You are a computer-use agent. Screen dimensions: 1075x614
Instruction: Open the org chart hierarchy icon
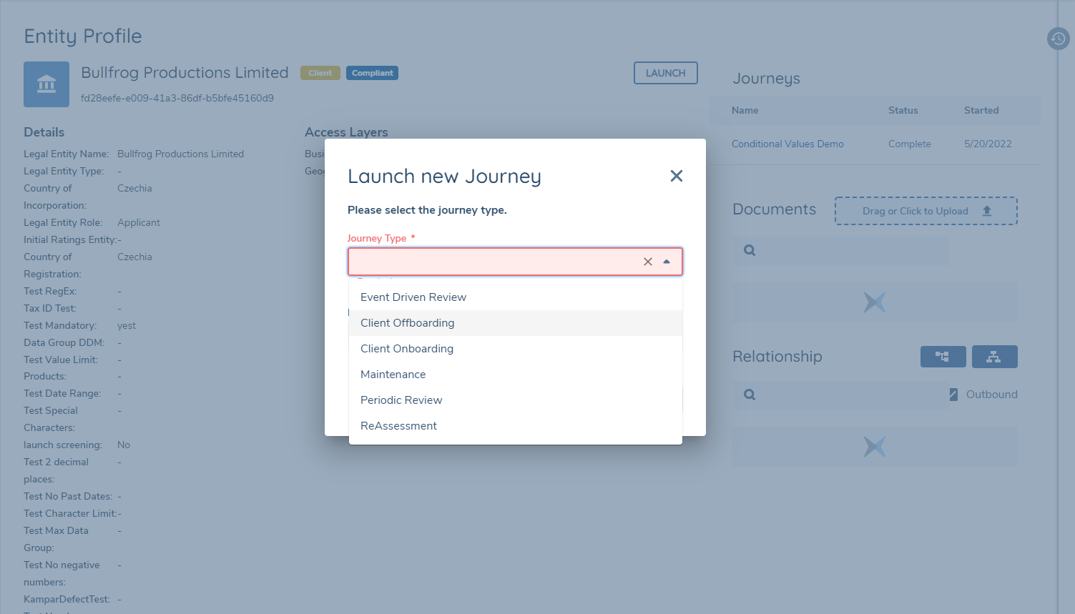click(994, 356)
